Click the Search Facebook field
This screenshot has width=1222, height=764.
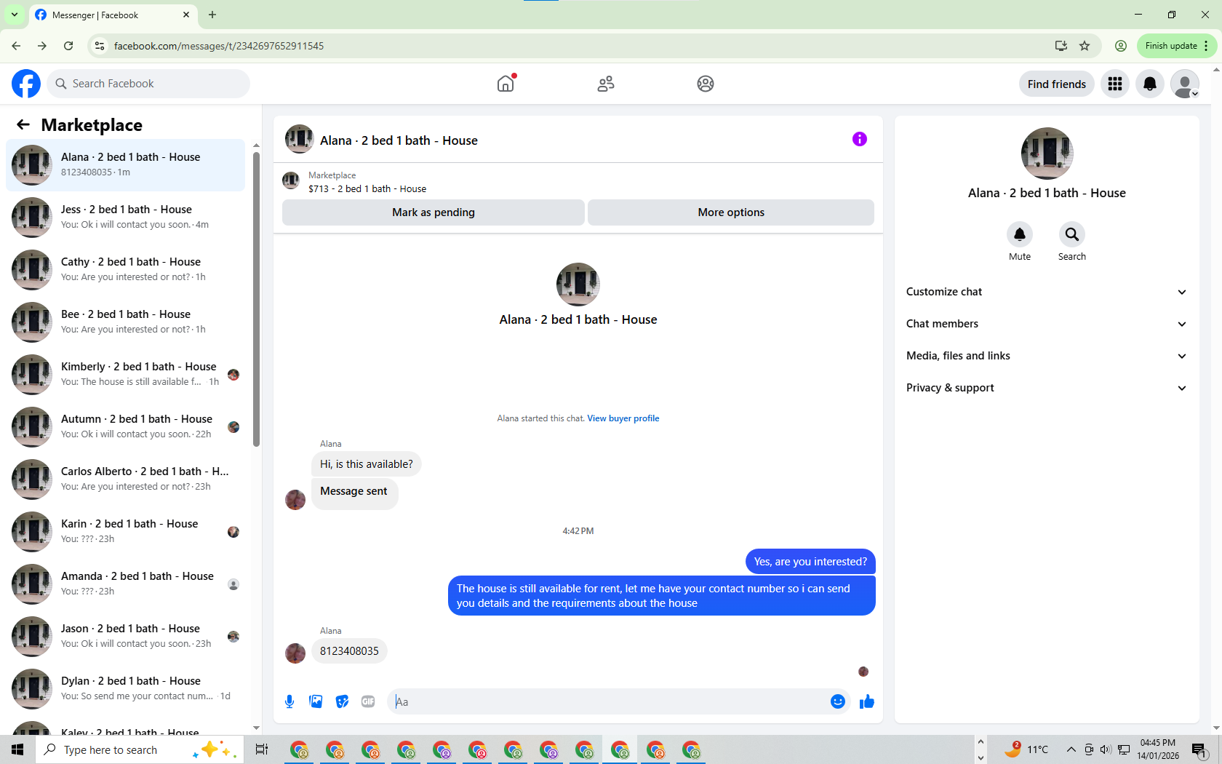pyautogui.click(x=148, y=84)
